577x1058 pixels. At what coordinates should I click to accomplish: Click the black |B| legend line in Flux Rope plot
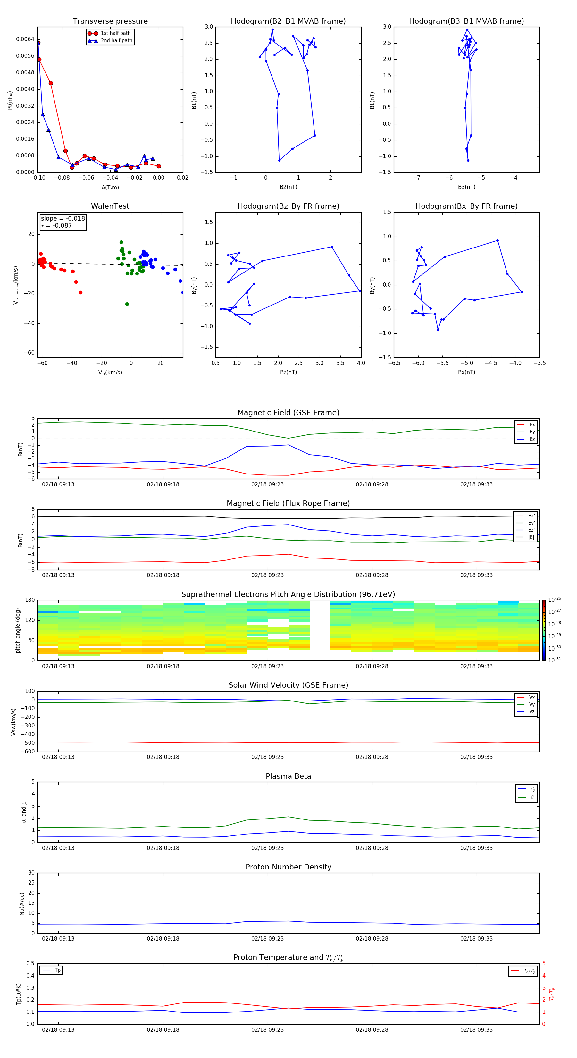(x=520, y=537)
